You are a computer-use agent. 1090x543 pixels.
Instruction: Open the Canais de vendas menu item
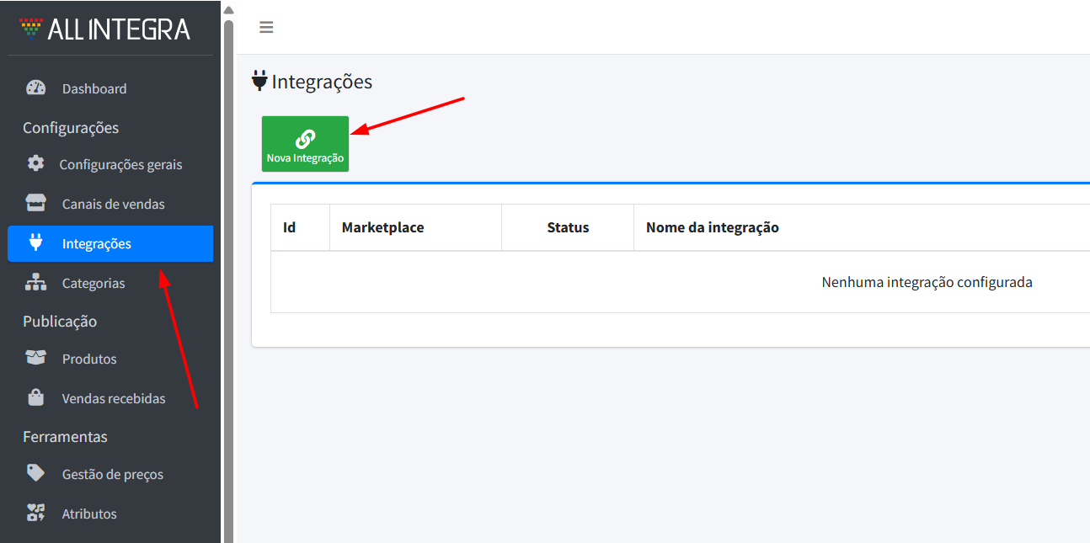pyautogui.click(x=113, y=204)
